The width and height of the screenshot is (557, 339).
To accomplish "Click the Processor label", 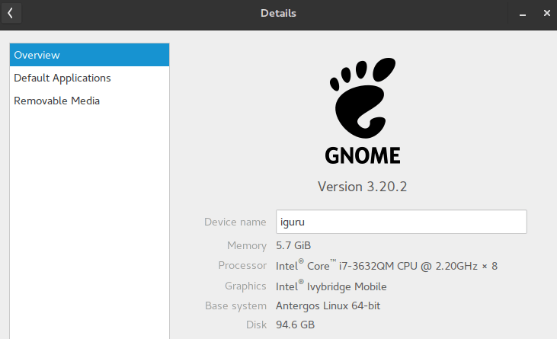I will pos(242,266).
